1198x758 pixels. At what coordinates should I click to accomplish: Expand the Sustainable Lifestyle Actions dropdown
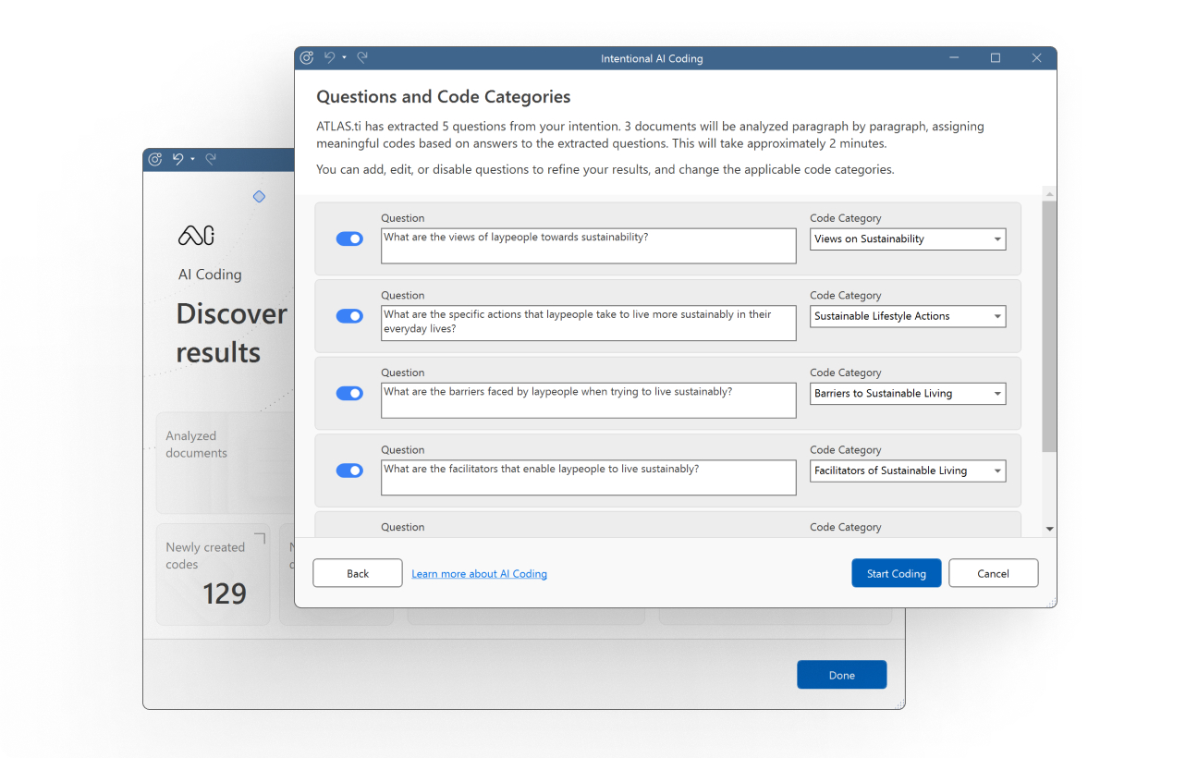click(909, 316)
